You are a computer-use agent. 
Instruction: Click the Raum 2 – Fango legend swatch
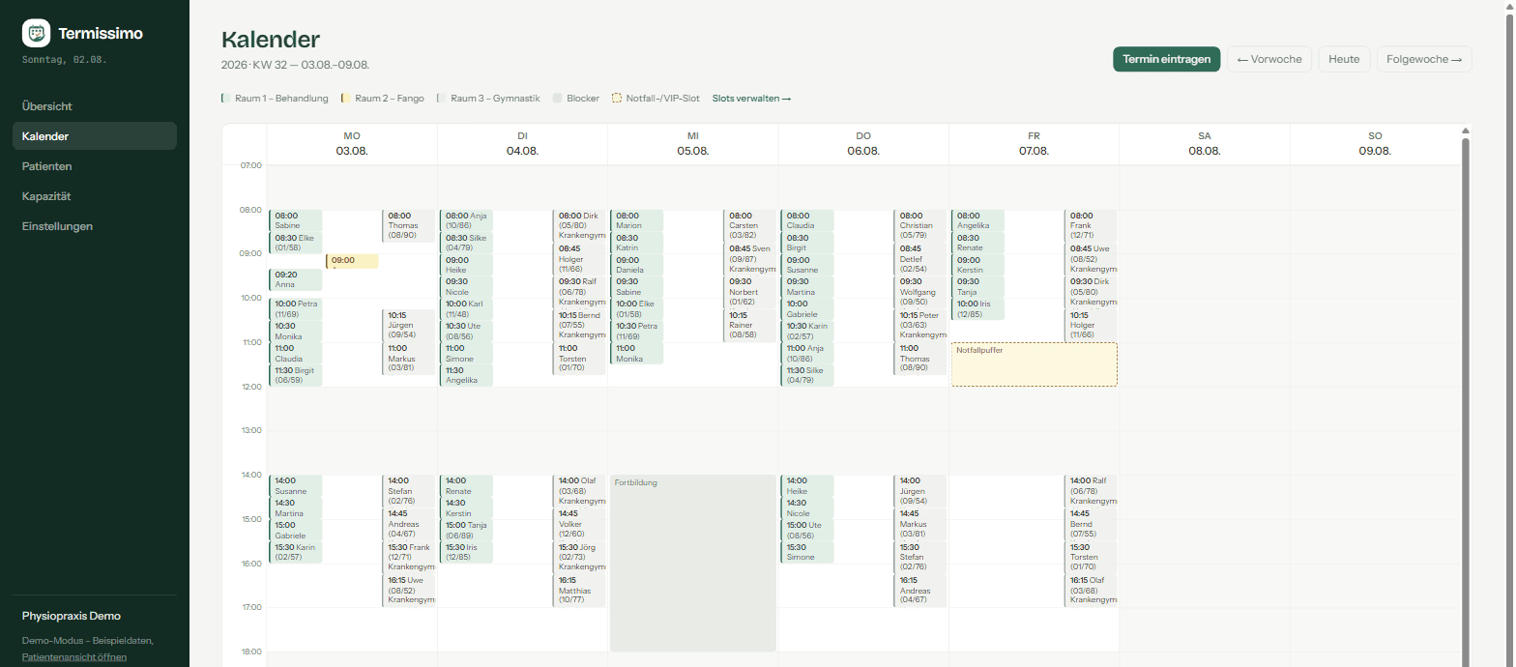(x=345, y=99)
